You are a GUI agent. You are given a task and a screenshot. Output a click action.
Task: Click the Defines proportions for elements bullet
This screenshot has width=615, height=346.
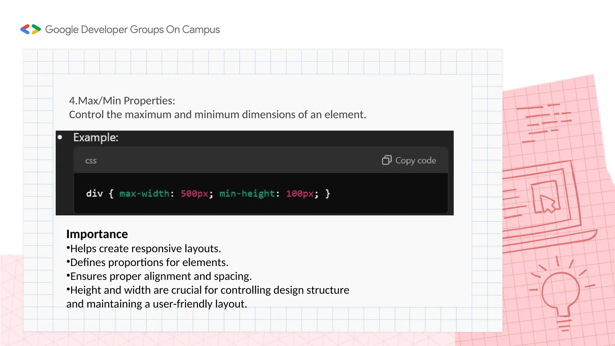click(x=147, y=262)
